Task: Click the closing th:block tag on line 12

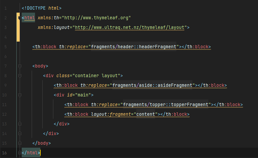Action: (x=175, y=114)
